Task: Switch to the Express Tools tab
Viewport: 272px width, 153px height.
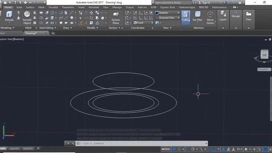Action: click(167, 7)
